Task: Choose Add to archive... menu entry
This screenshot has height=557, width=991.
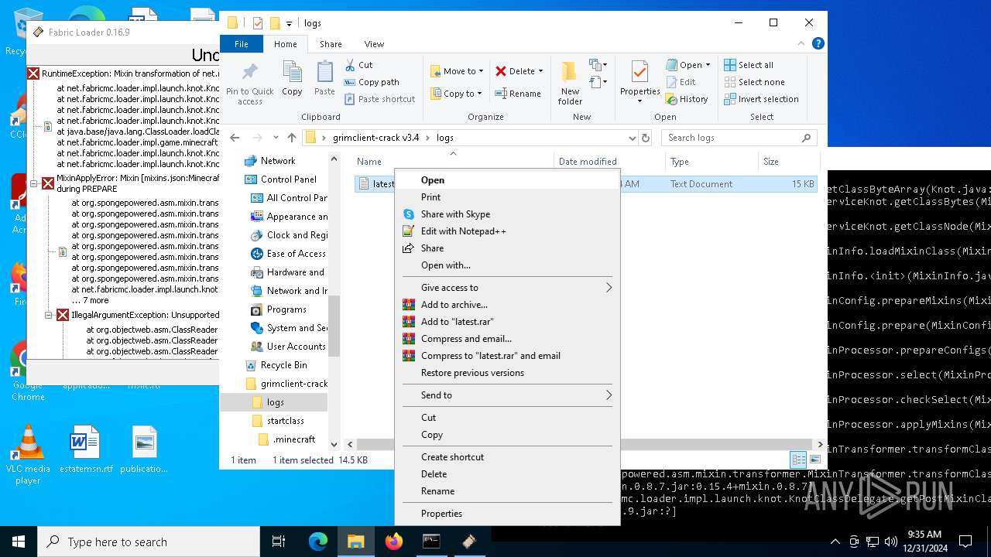Action: click(507, 305)
